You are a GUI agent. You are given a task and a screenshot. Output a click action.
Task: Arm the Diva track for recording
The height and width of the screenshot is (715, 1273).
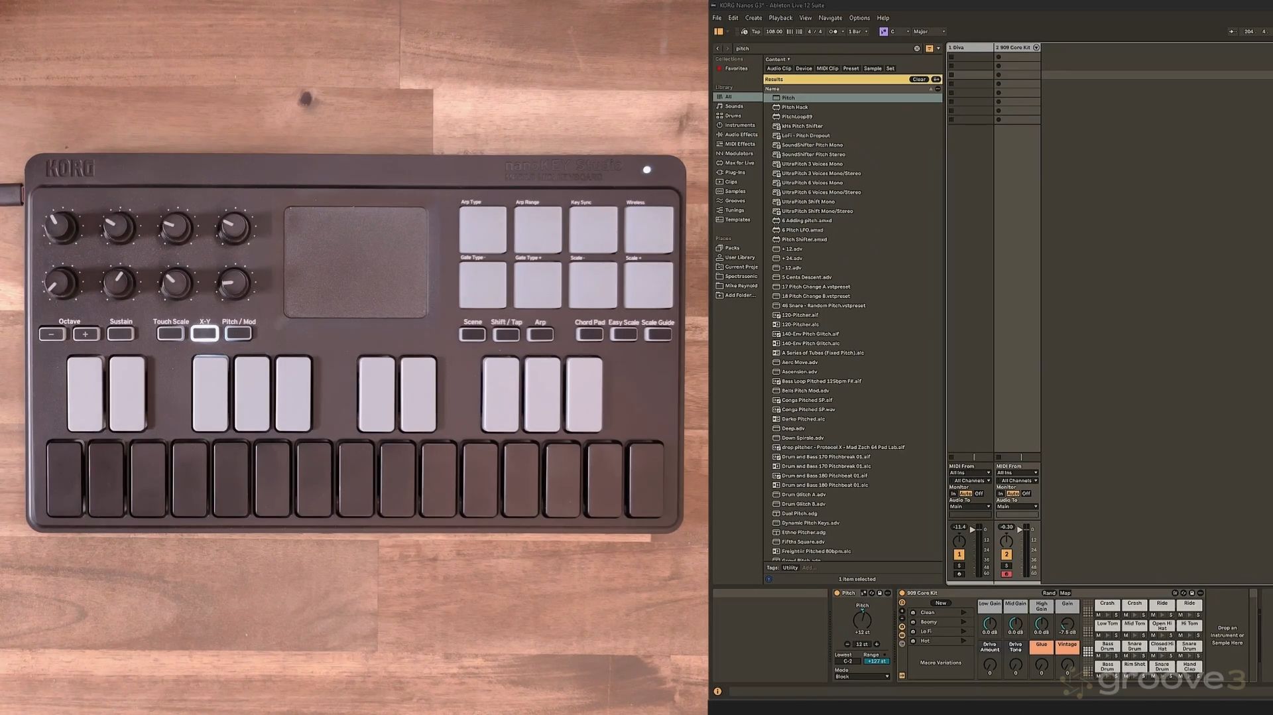click(959, 574)
